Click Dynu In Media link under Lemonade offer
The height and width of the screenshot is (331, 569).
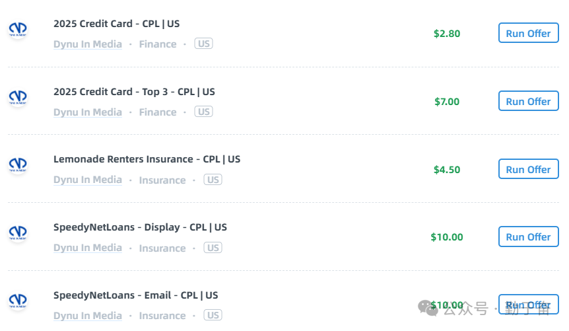pyautogui.click(x=88, y=180)
